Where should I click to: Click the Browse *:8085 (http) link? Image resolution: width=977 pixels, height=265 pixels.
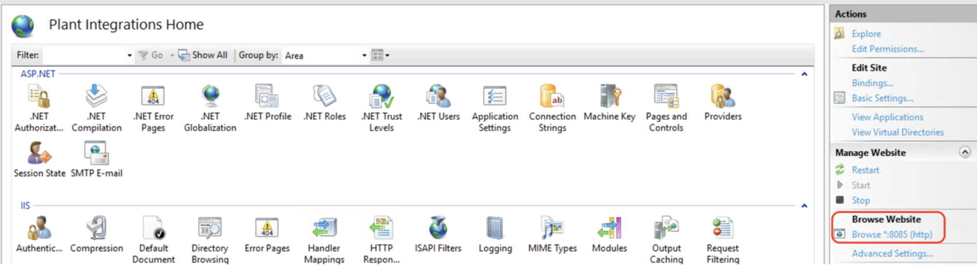pyautogui.click(x=891, y=235)
